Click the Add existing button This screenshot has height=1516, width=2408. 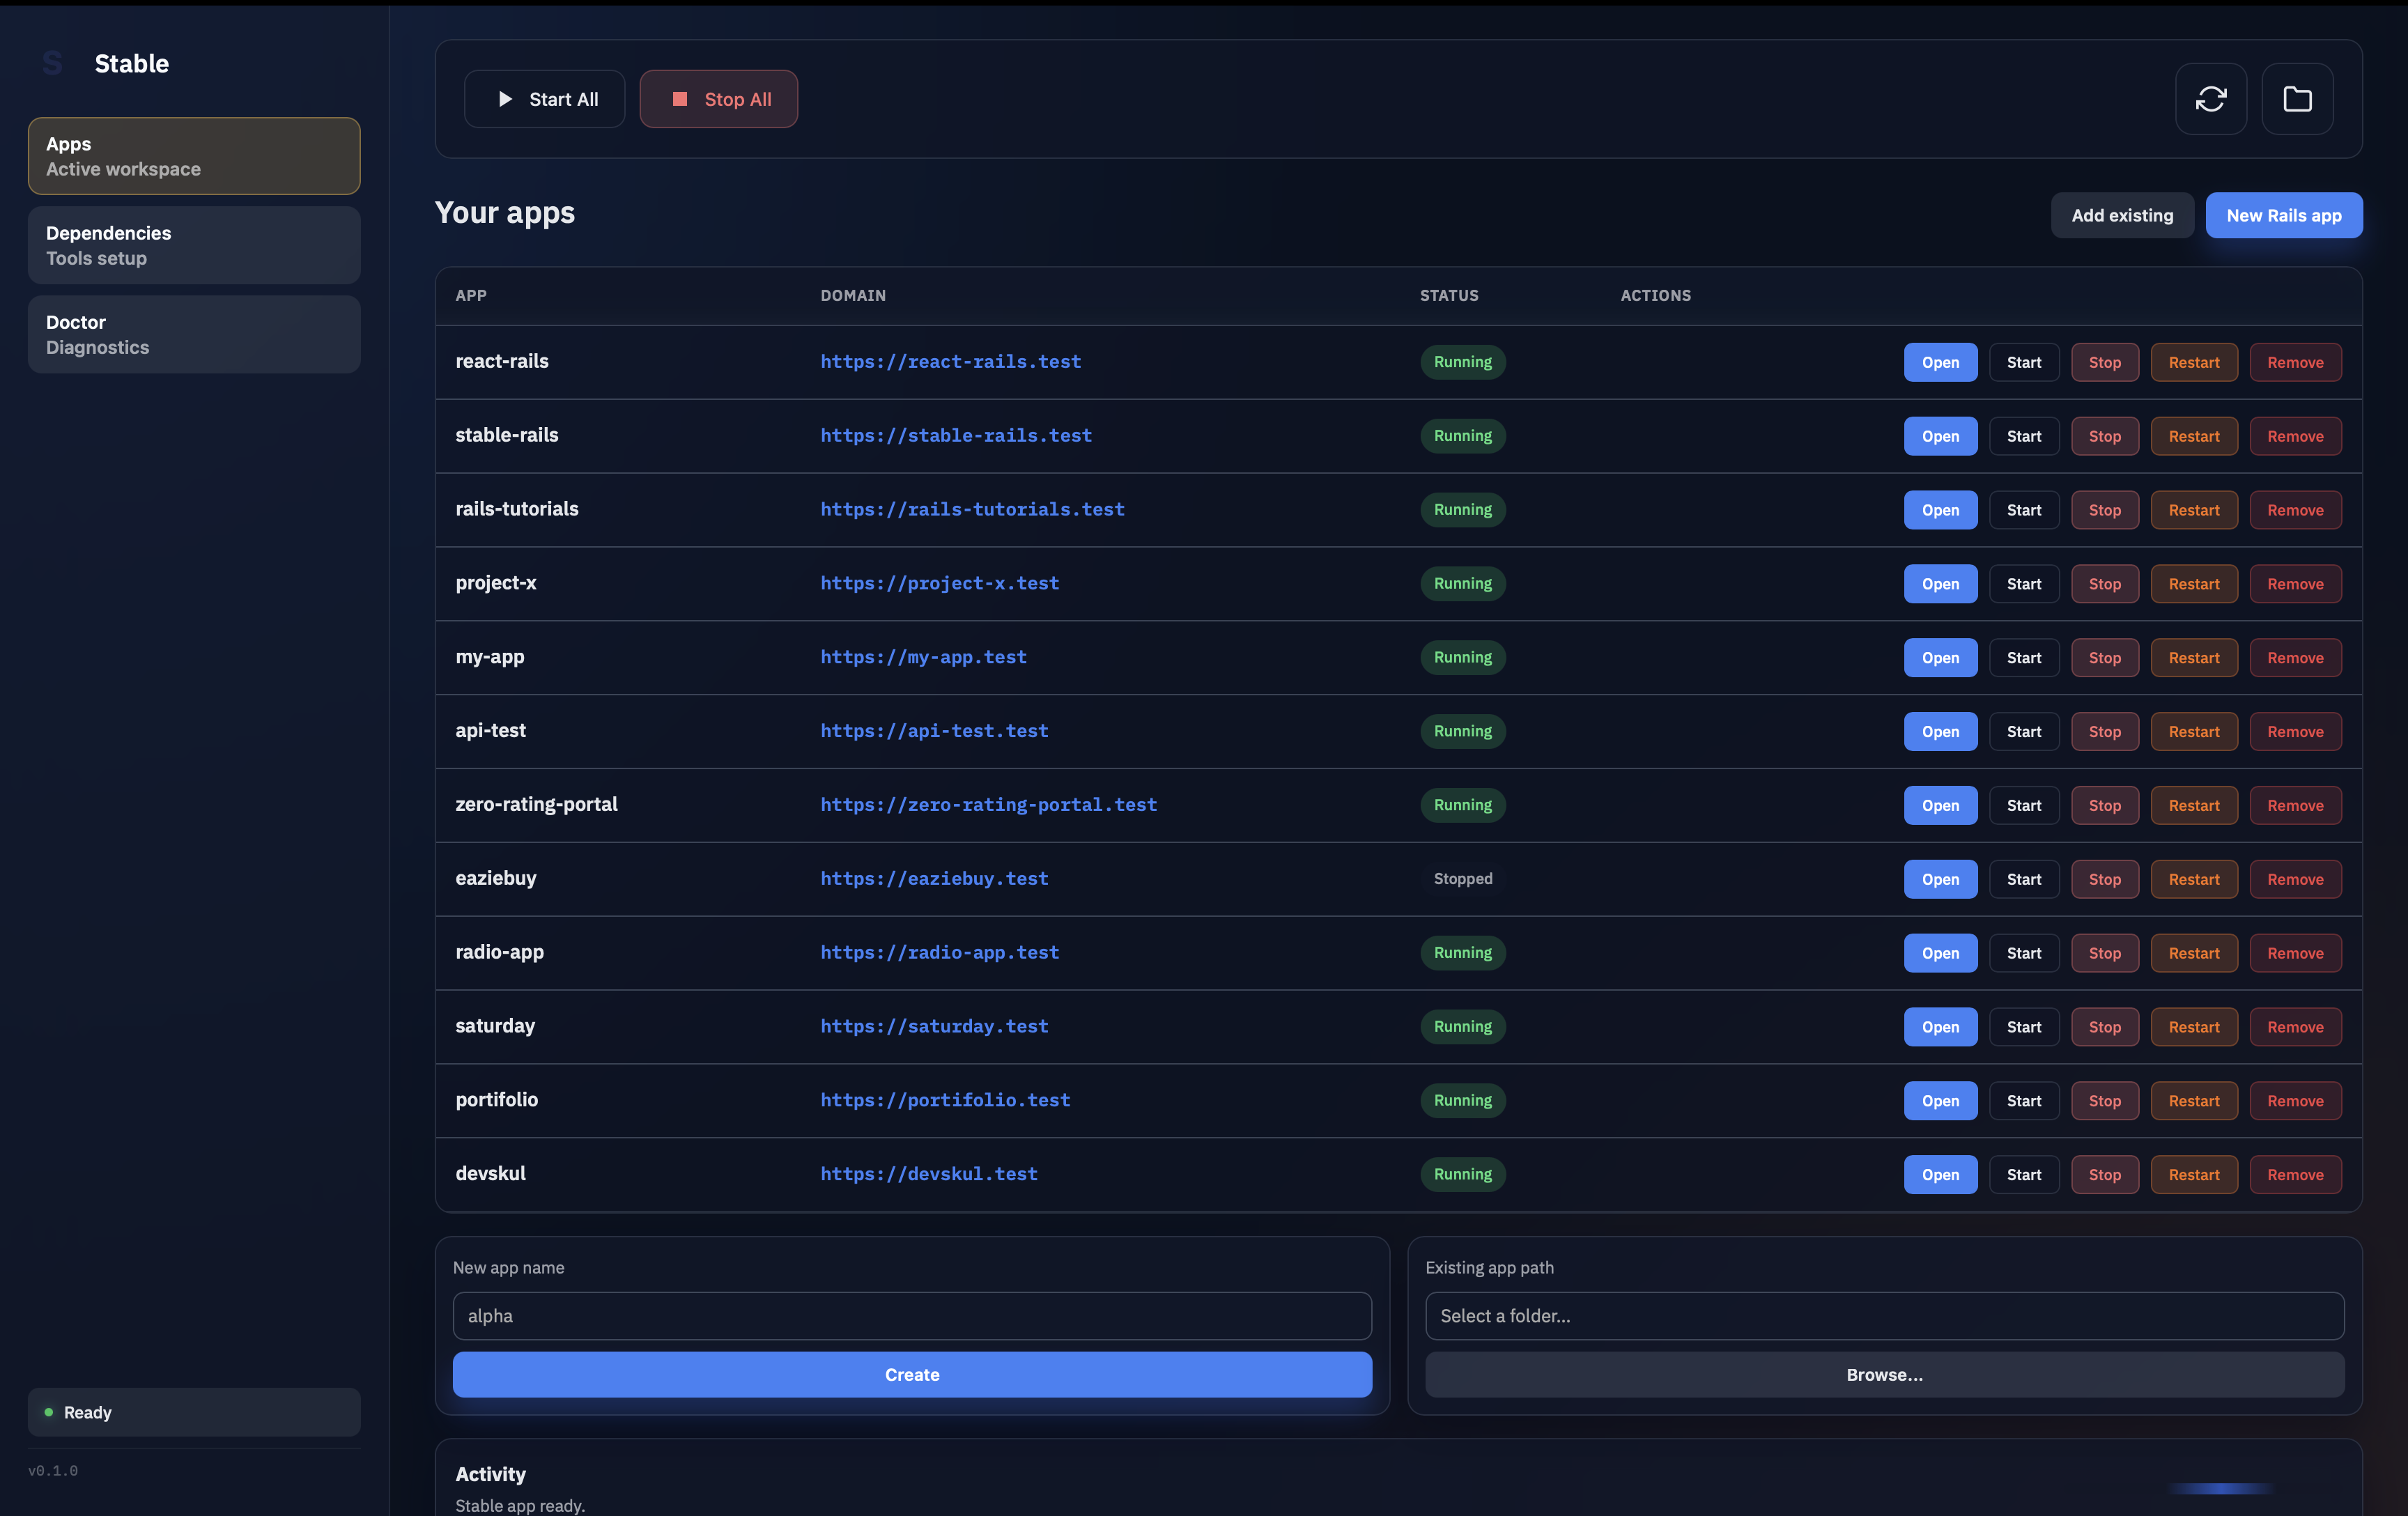(2122, 215)
